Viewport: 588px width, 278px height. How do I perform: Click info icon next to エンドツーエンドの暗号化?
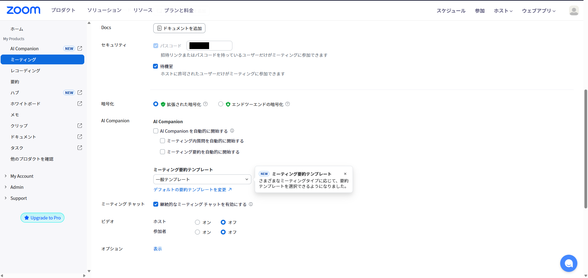coord(288,104)
